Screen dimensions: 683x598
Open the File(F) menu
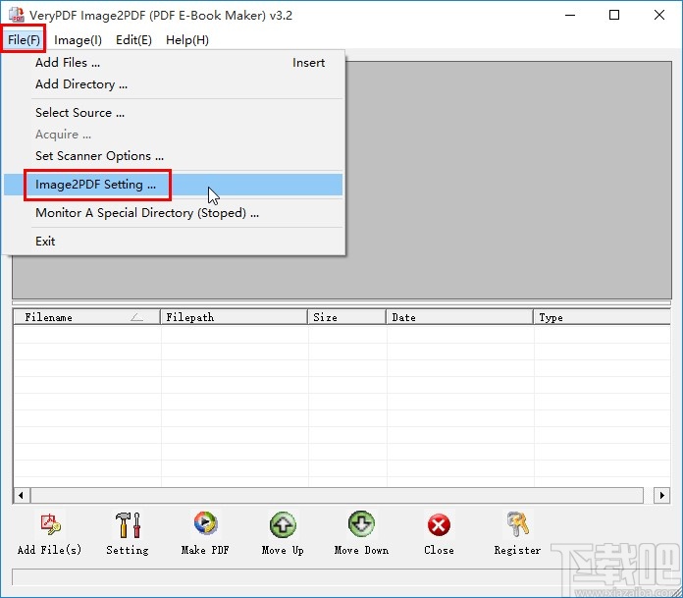click(24, 40)
